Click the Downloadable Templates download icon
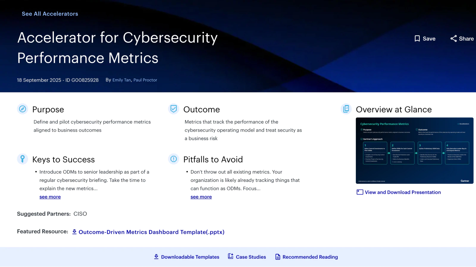Screen dimensions: 476x267 tap(156, 257)
